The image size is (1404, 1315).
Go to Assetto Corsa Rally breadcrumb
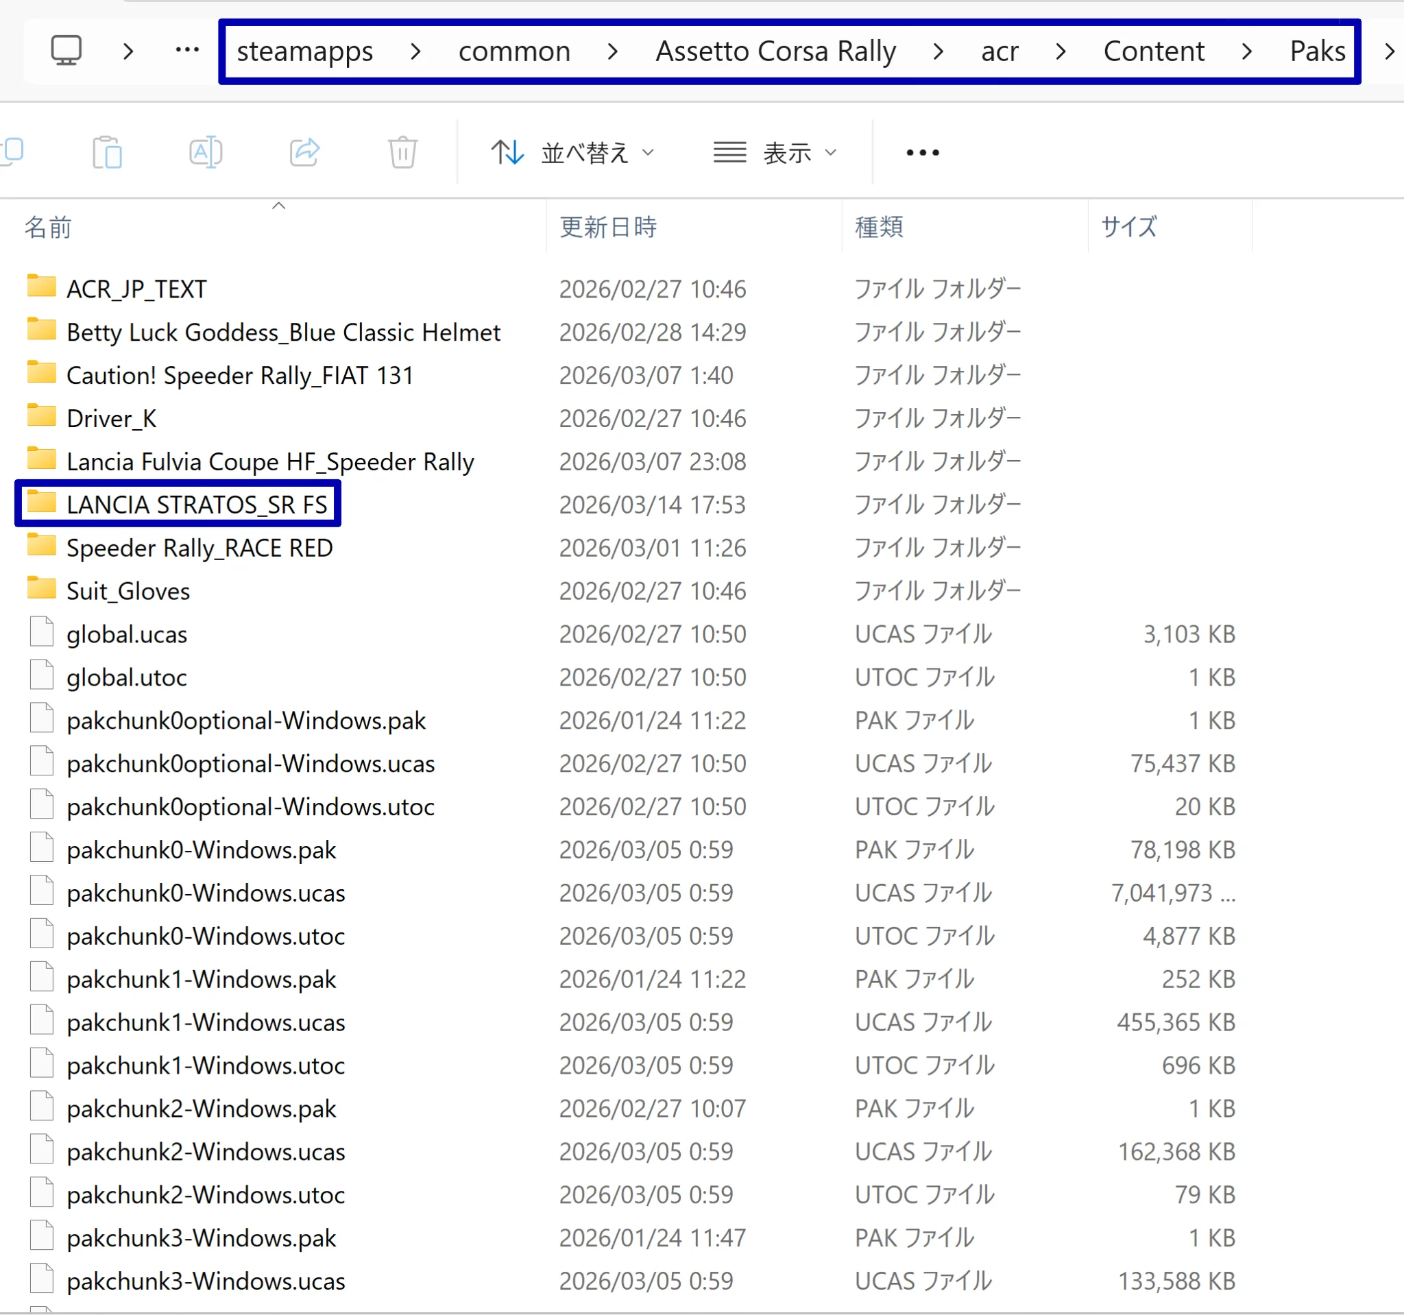(775, 51)
